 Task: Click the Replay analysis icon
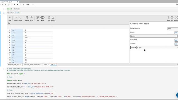[53, 19]
